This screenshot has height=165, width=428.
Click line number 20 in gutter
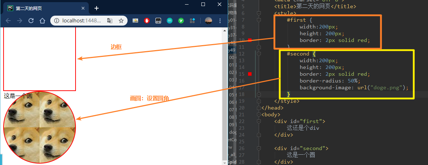point(241,108)
